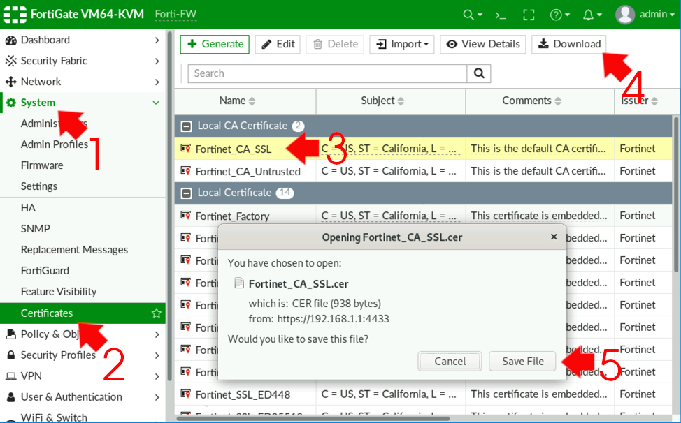This screenshot has width=681, height=423.
Task: Sort table by Comments column
Action: (x=531, y=101)
